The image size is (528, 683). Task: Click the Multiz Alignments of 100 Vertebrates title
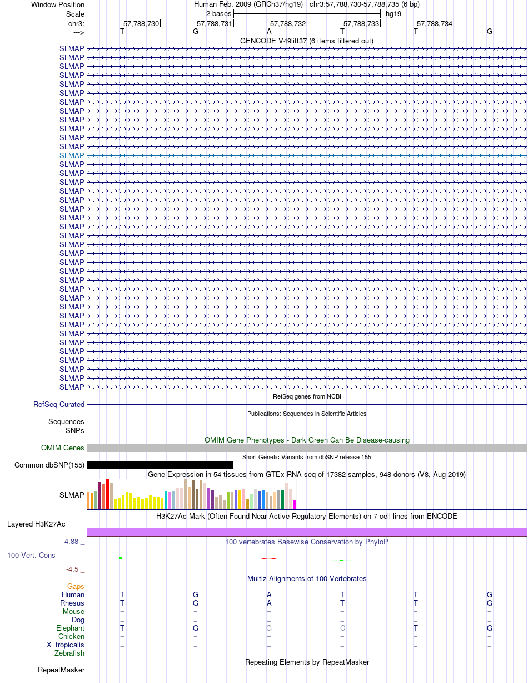coord(307,579)
